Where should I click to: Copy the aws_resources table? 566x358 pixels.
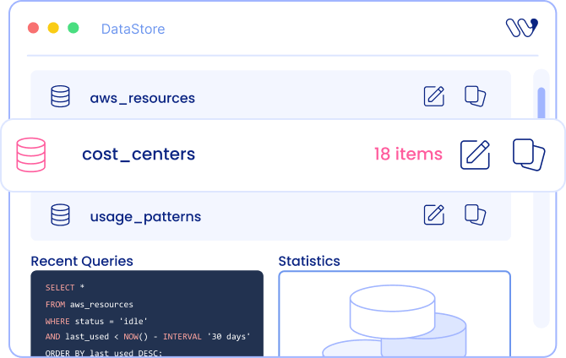coord(475,96)
